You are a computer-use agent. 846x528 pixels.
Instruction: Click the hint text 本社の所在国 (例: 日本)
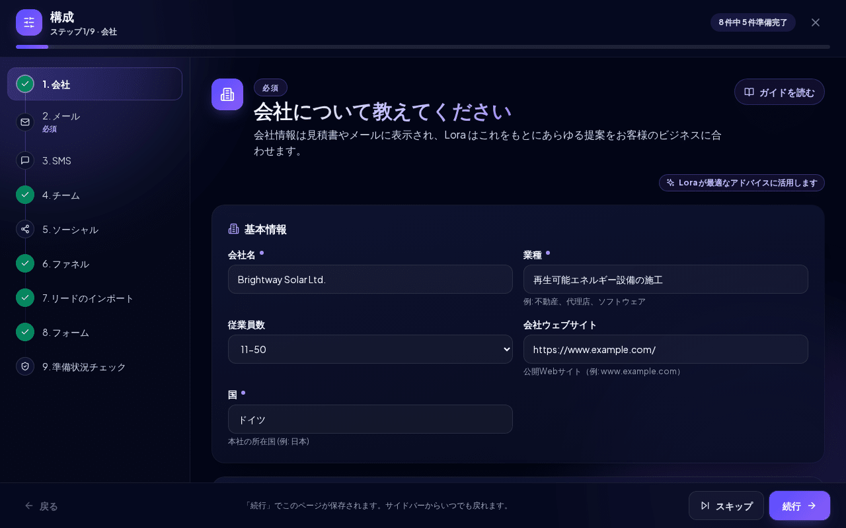tap(268, 442)
